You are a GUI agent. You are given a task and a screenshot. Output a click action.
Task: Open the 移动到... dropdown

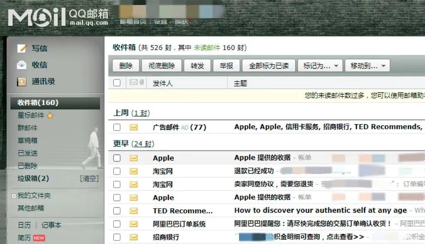(x=368, y=66)
